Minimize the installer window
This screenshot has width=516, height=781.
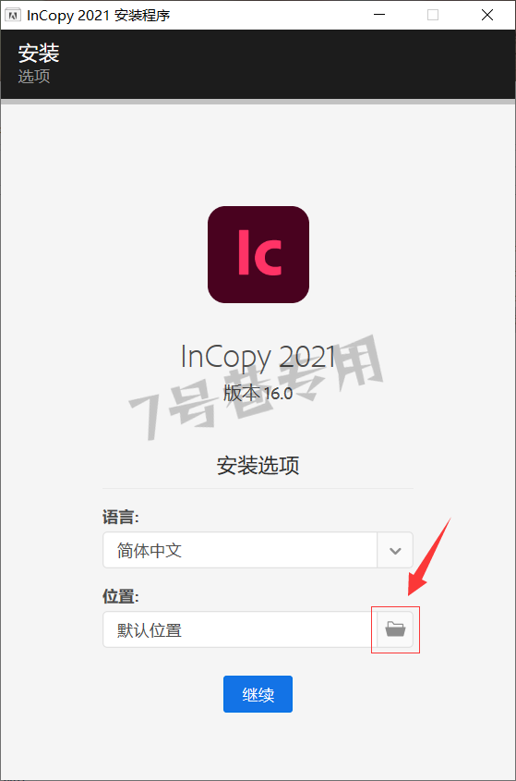coord(379,15)
